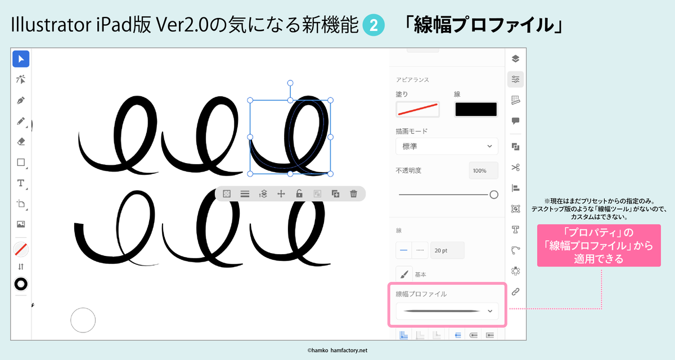Select the Pencil tool
Screen dimensions: 675x360
pos(21,121)
